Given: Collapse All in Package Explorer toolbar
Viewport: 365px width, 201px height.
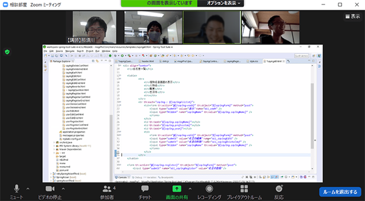Looking at the screenshot, I should coord(93,61).
